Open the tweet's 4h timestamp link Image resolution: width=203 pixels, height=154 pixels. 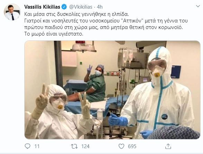(x=100, y=7)
